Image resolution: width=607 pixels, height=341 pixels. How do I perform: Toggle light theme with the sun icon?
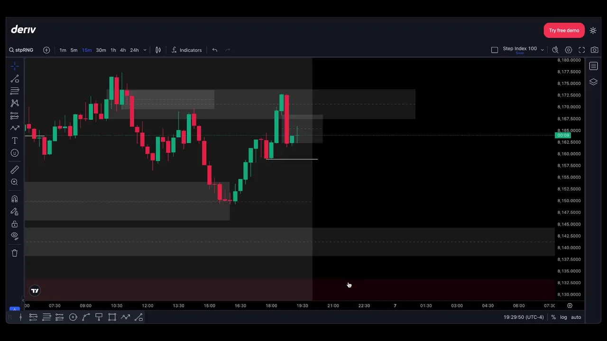pos(593,30)
